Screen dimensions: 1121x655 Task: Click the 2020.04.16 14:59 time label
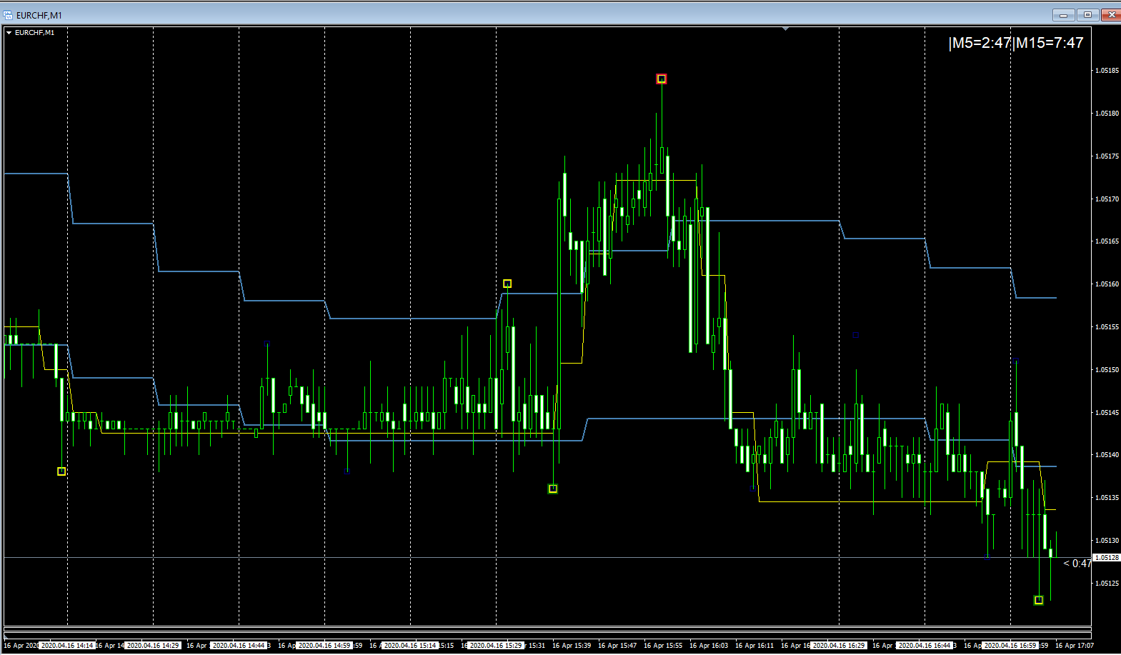tap(324, 646)
